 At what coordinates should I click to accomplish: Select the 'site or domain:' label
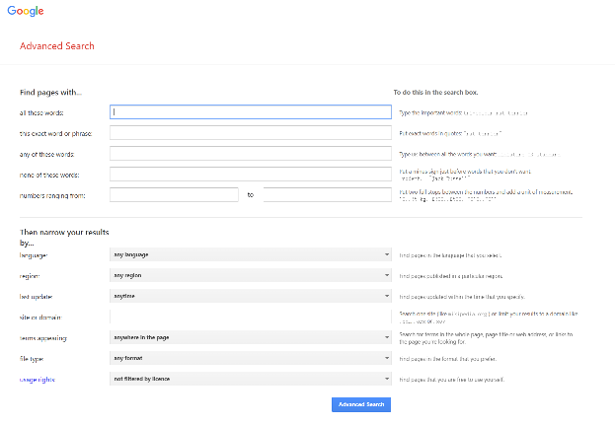40,318
